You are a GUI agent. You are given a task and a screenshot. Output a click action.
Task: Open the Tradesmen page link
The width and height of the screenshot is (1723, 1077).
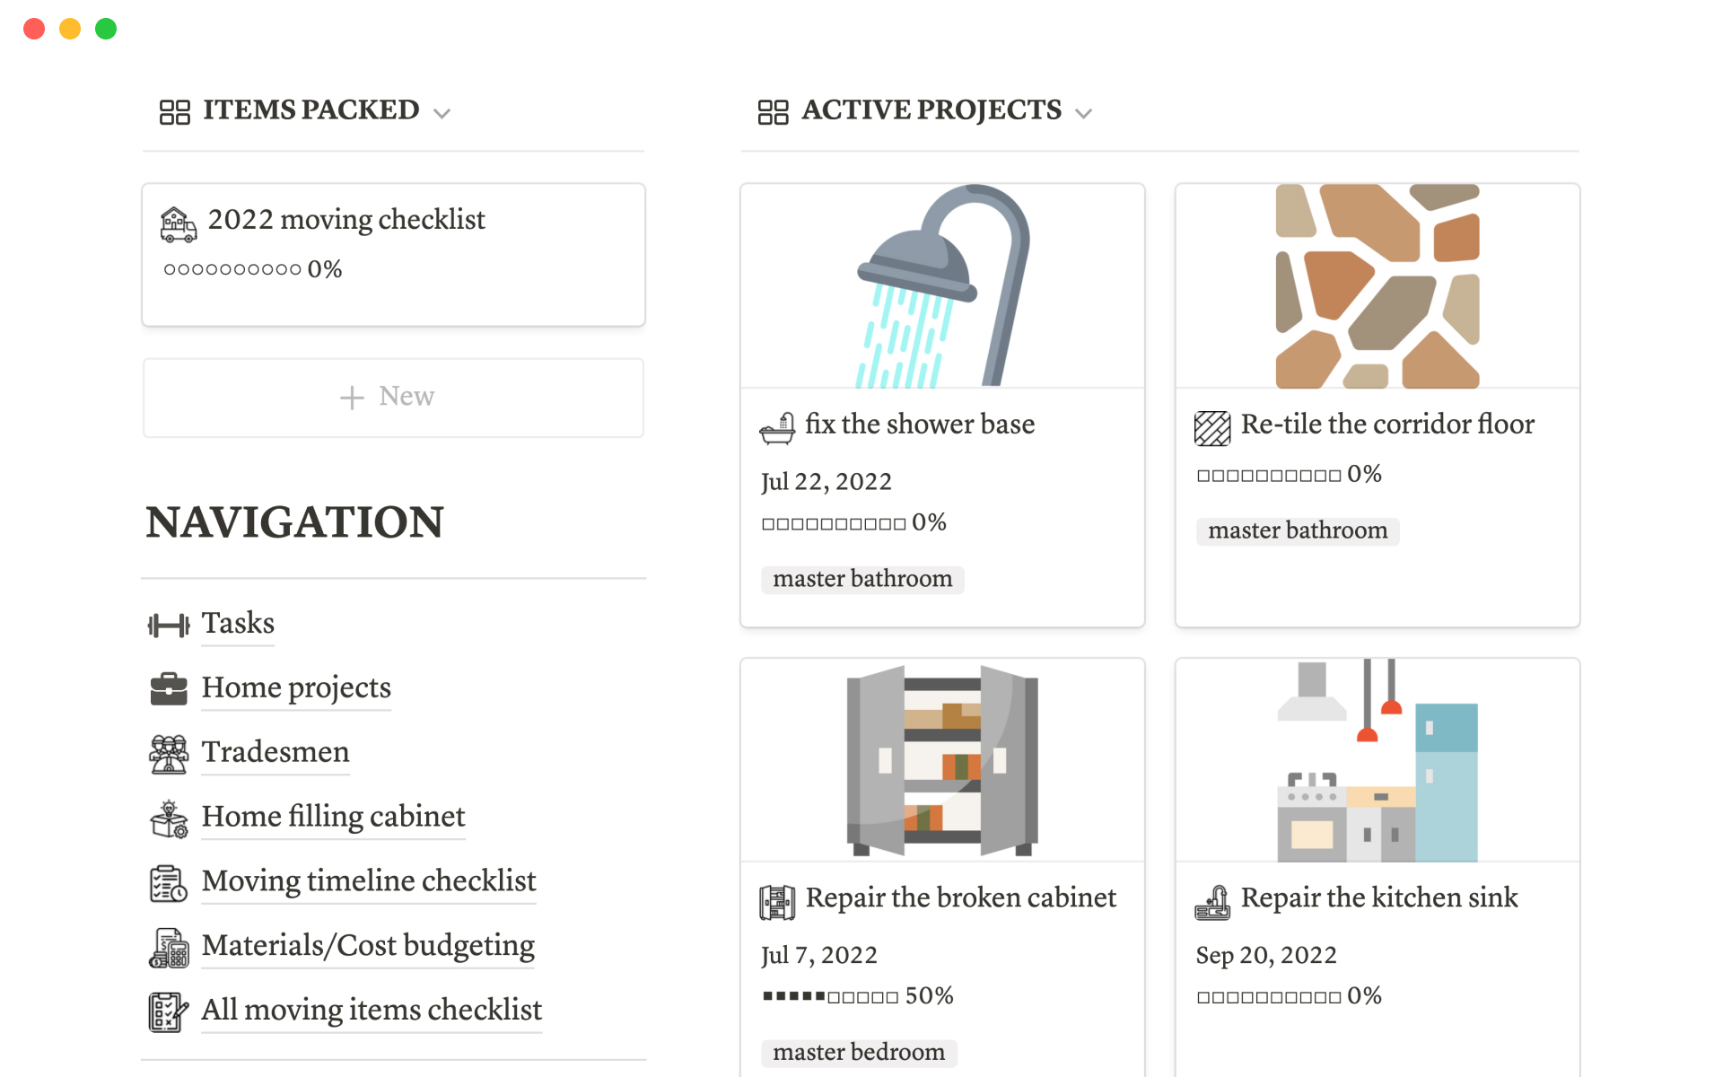276,752
